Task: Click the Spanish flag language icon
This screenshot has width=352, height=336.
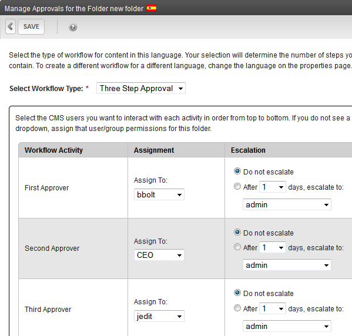Action: (152, 8)
